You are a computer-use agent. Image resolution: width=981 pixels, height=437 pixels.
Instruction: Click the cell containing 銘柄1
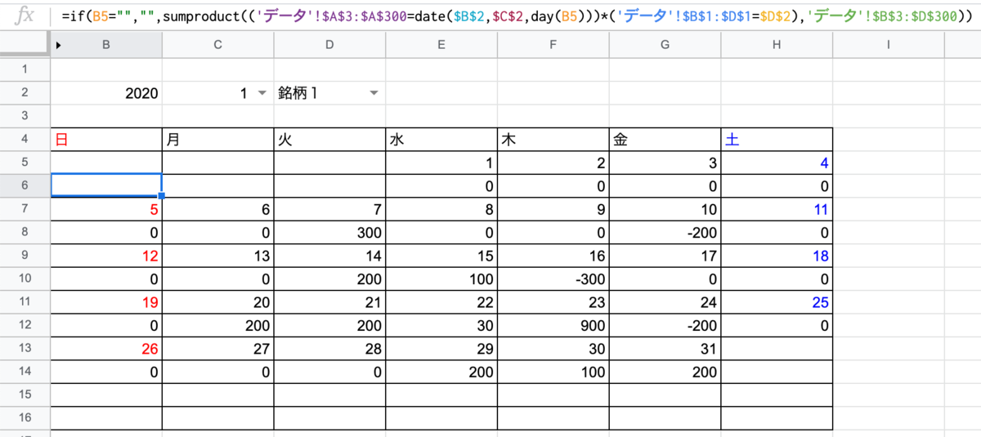point(329,93)
